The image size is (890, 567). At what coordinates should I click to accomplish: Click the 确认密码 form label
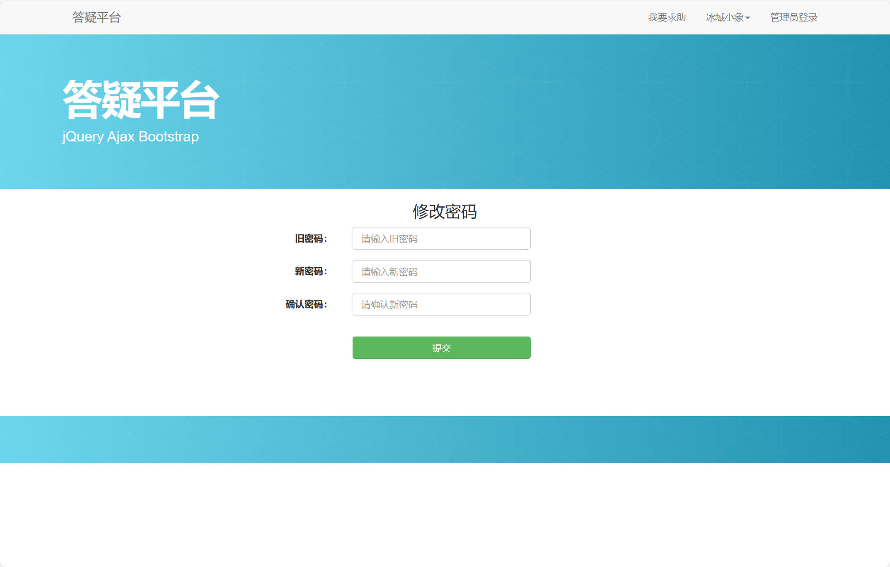click(x=307, y=305)
